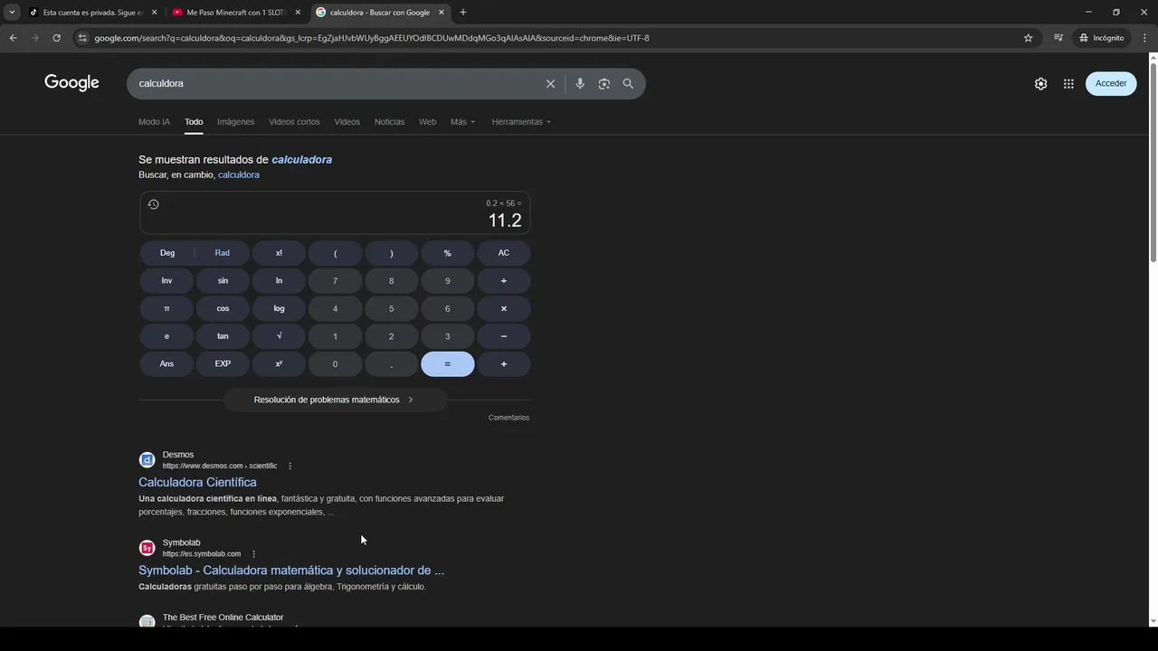The image size is (1158, 651).
Task: Click the corrected calculadora link
Action: (x=302, y=159)
